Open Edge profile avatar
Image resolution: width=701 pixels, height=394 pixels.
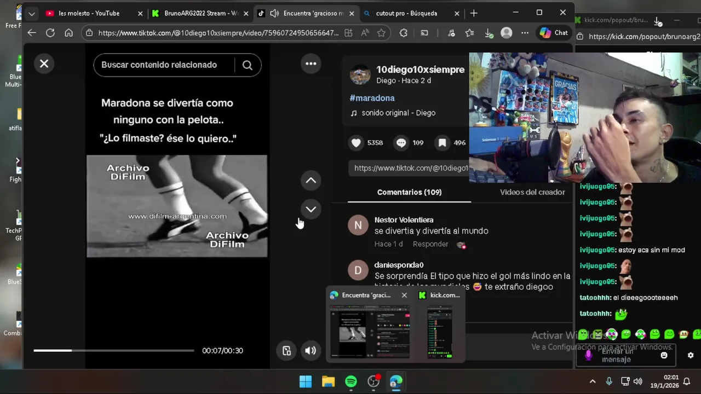click(507, 33)
